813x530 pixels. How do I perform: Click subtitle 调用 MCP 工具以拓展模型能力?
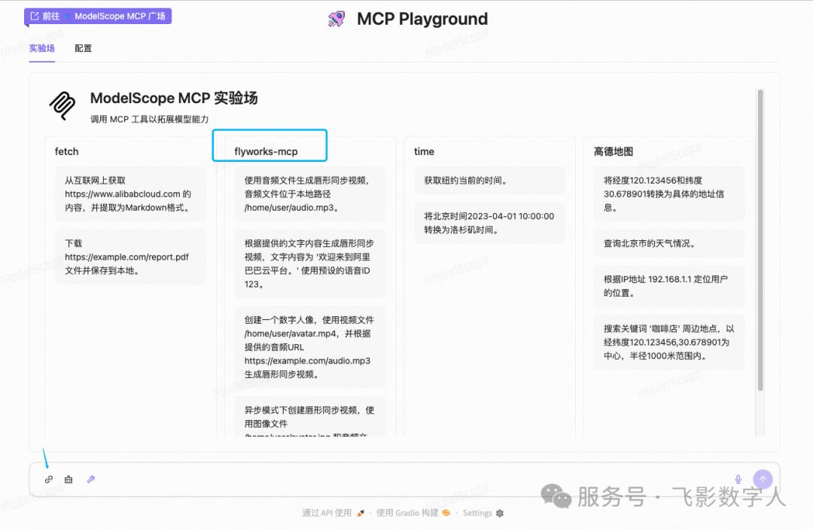pos(149,119)
